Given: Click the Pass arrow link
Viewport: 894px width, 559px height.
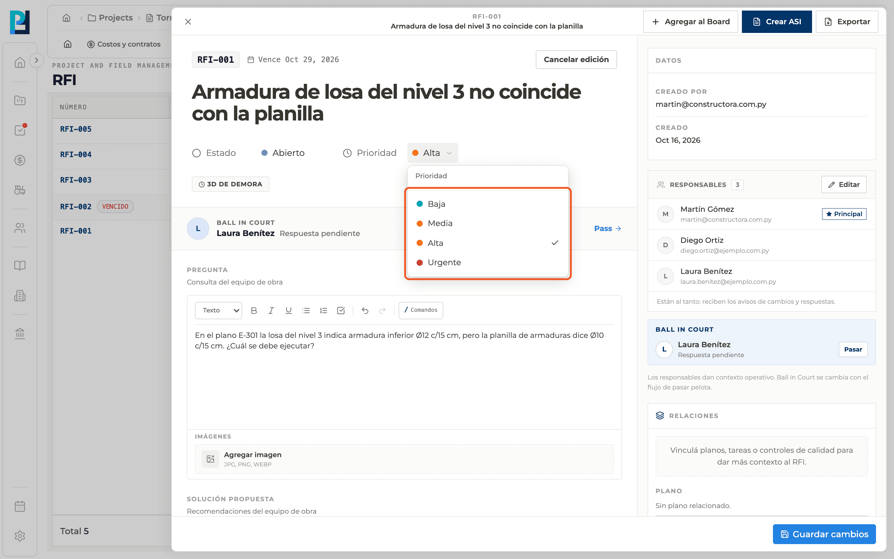Looking at the screenshot, I should (x=607, y=229).
